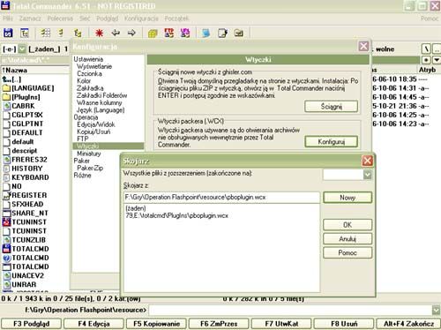
Task: Open the command line history dropdown
Action: coord(436,310)
